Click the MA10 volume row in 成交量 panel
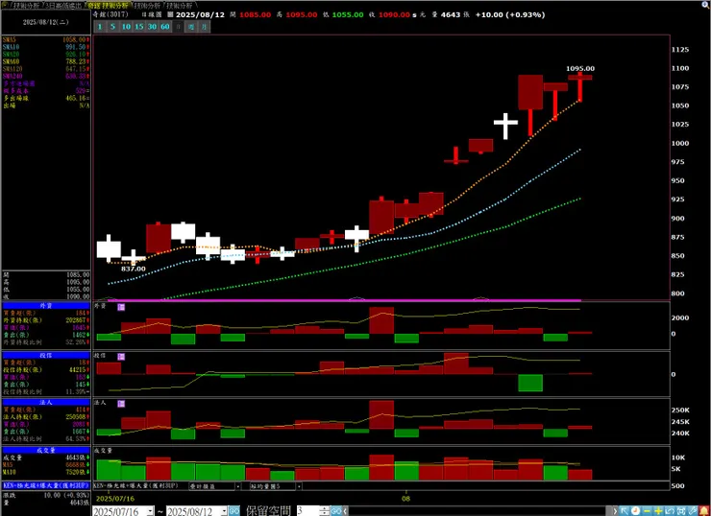Viewport: 711px width, 516px height. click(46, 472)
